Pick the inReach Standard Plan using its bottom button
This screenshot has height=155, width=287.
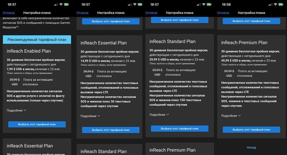(x=180, y=129)
